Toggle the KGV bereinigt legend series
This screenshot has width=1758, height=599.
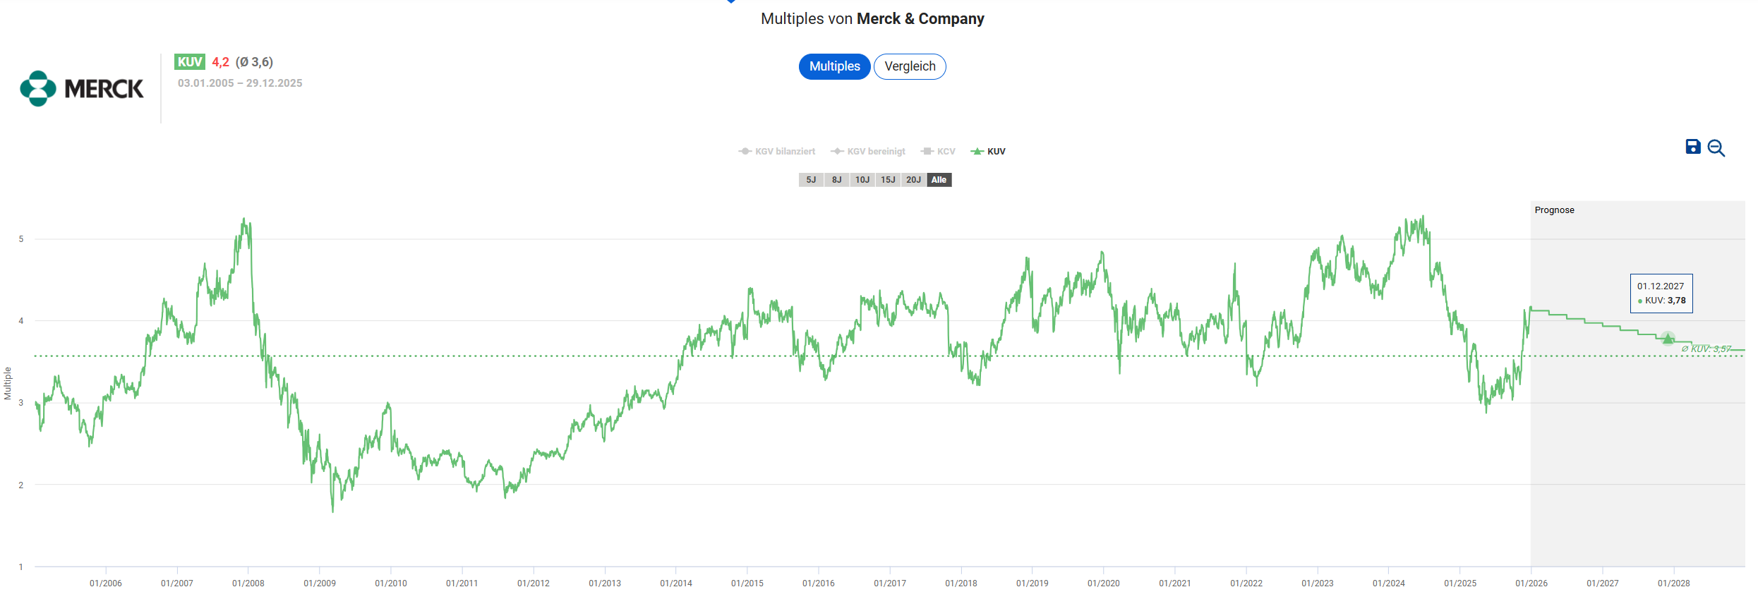pyautogui.click(x=869, y=152)
